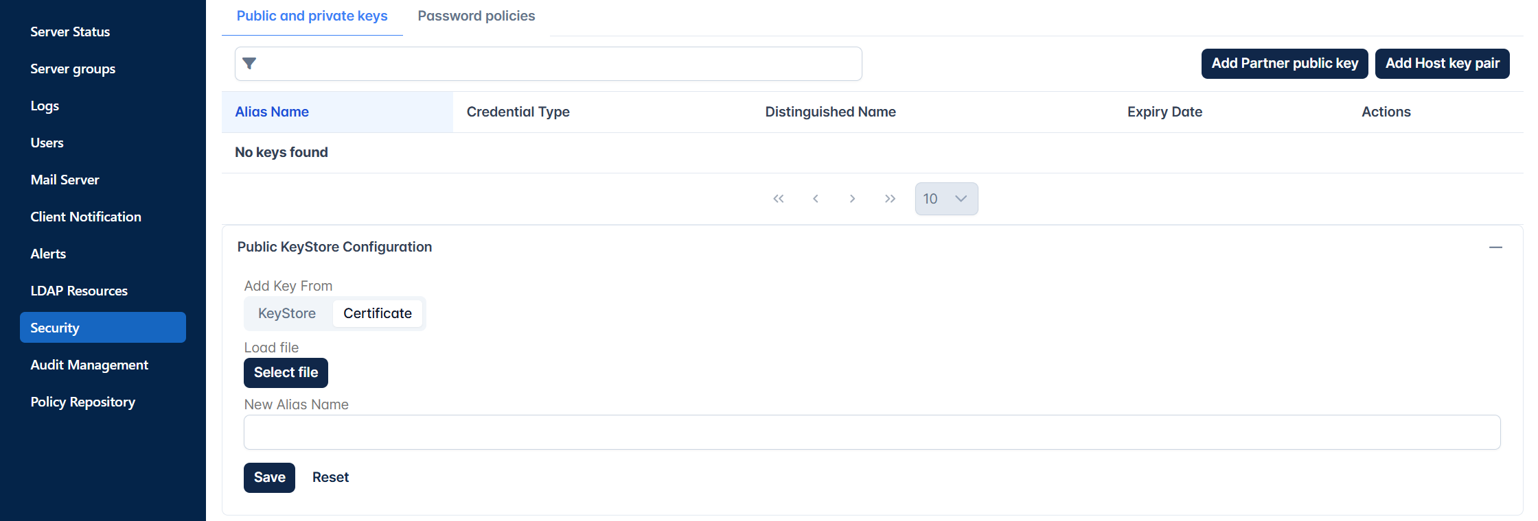
Task: Click the Select file button
Action: tap(286, 373)
